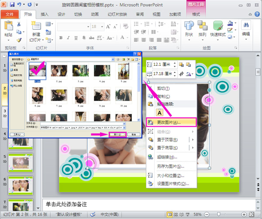This screenshot has height=219, width=262.
Task: Open Look In folder dropdown in dialog
Action: [113, 59]
